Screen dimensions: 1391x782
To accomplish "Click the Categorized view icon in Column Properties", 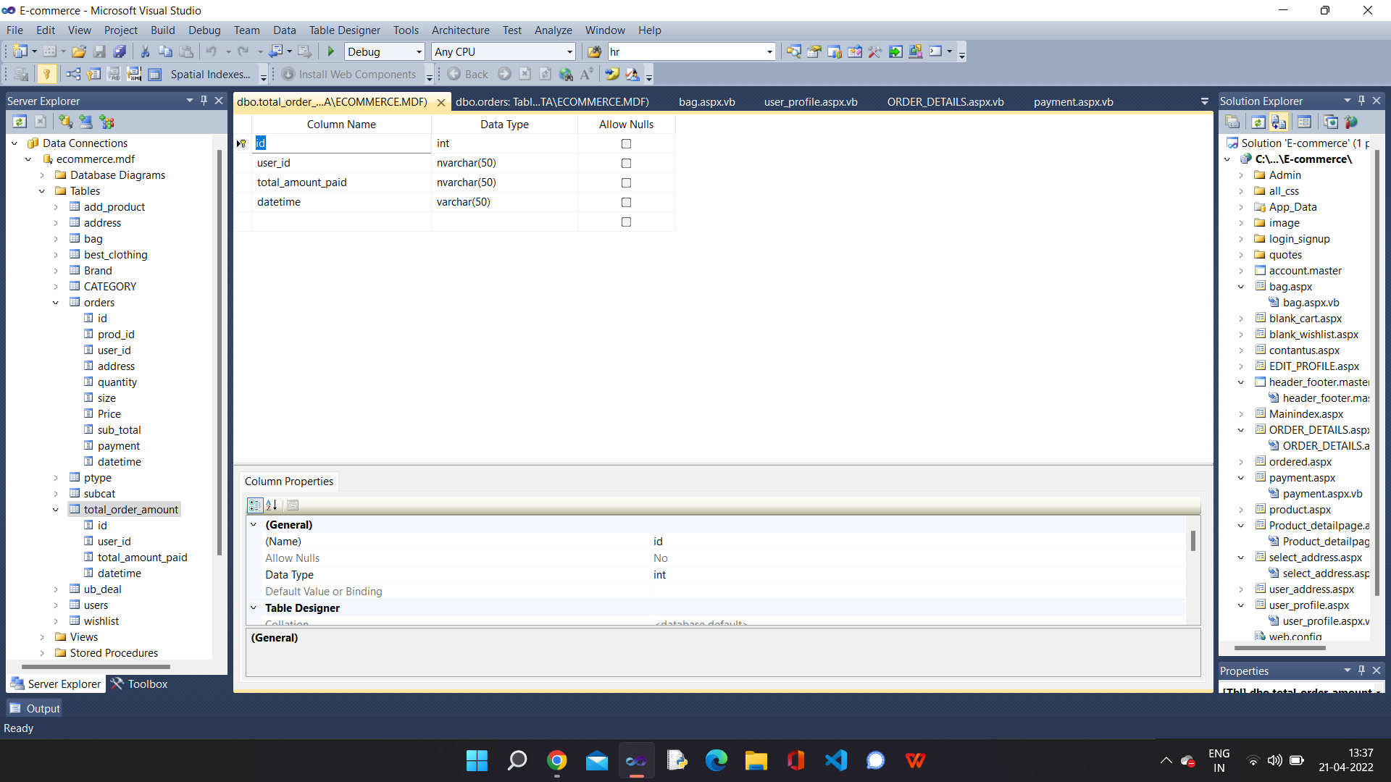I will point(255,505).
